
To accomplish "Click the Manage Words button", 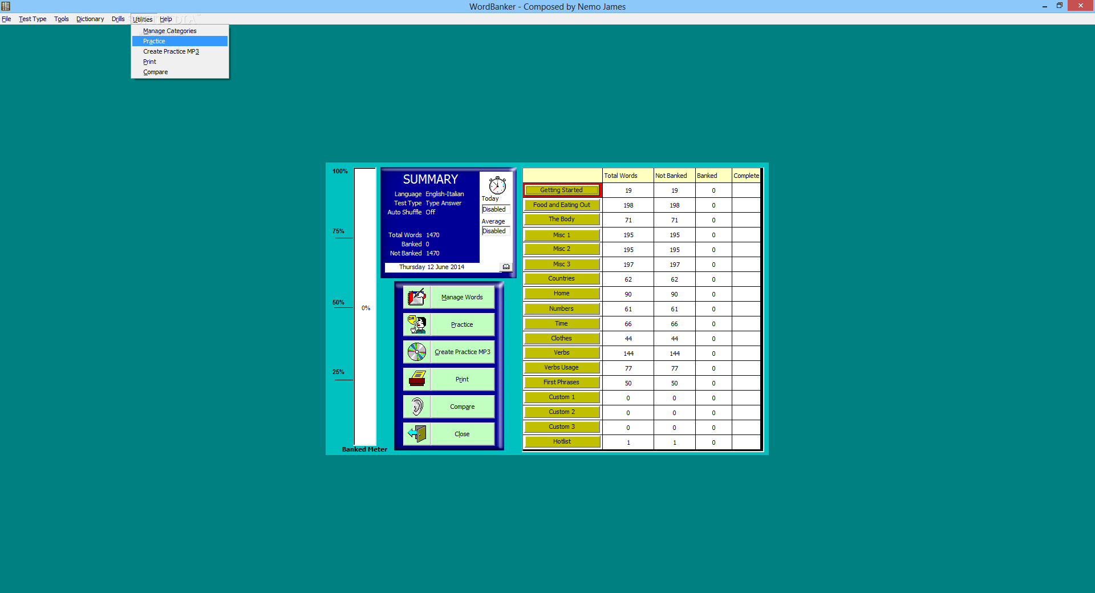I will [462, 297].
